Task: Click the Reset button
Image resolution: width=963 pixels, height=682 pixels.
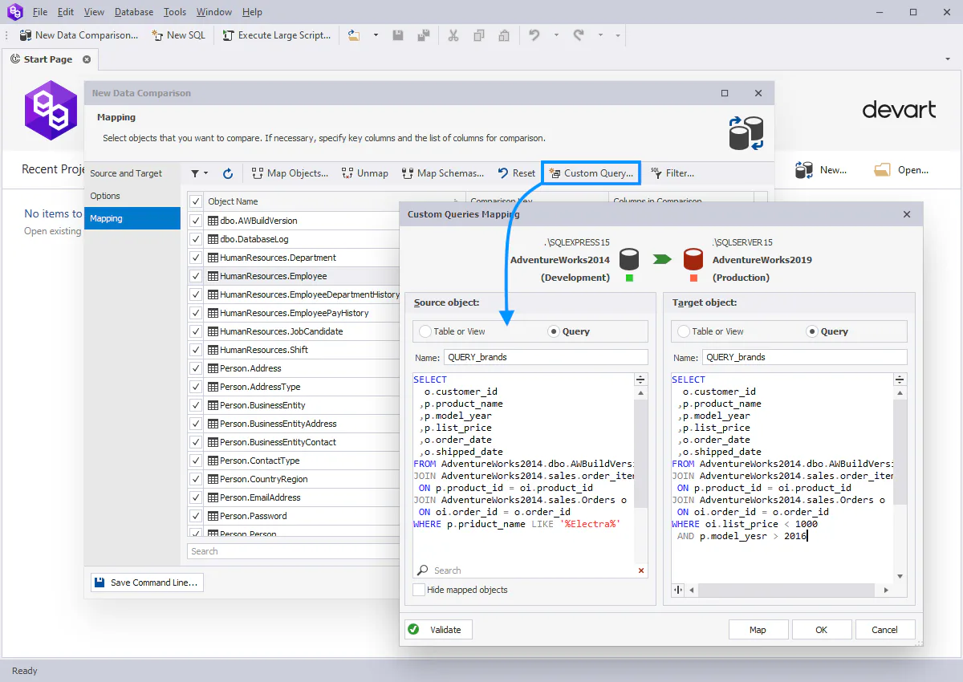Action: coord(516,173)
